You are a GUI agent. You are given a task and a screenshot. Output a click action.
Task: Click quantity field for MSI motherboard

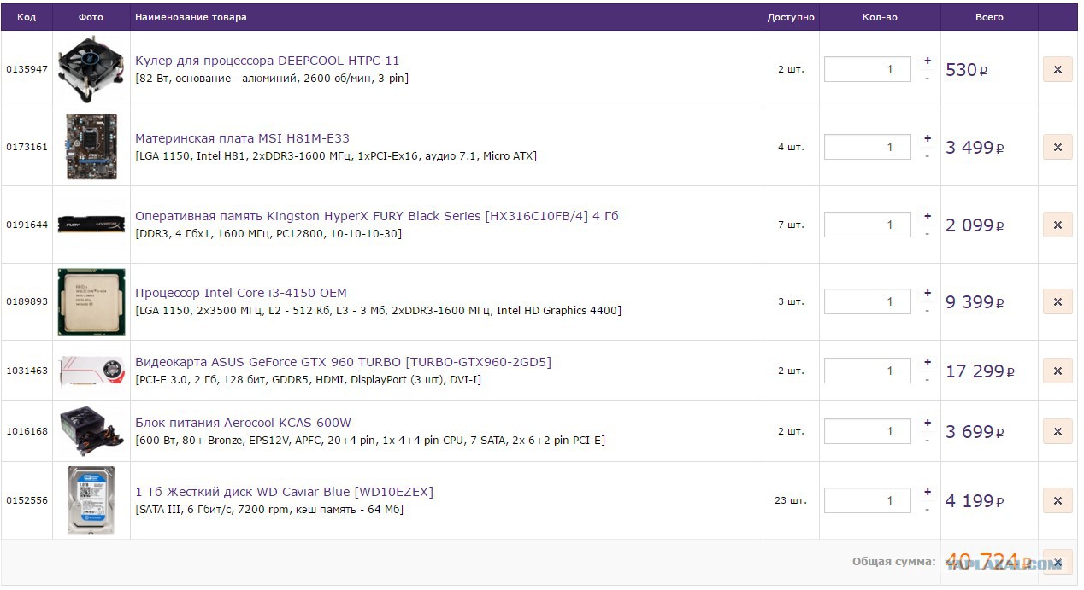[x=867, y=147]
